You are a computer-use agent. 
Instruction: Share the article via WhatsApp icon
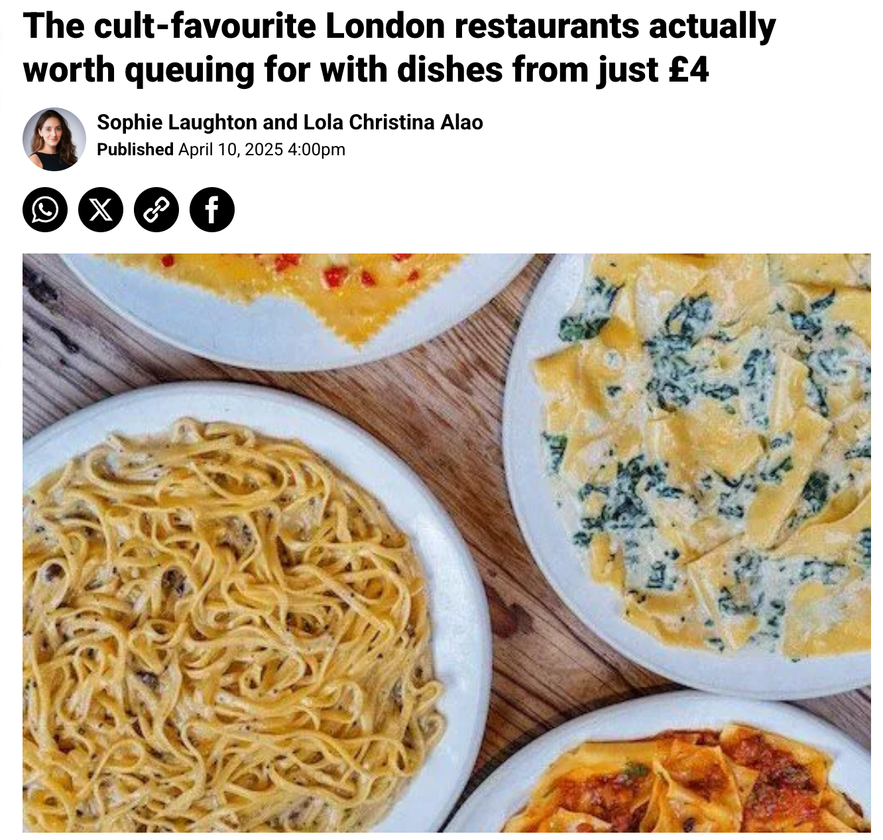(x=45, y=210)
